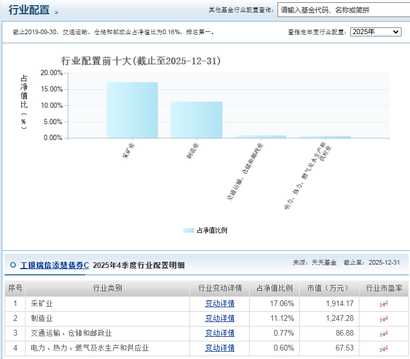
Task: Click the 10.00% y-axis label
Action: coord(52,105)
